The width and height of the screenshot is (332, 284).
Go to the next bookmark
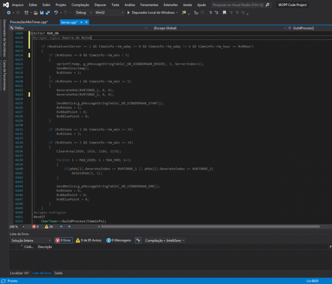point(237,13)
